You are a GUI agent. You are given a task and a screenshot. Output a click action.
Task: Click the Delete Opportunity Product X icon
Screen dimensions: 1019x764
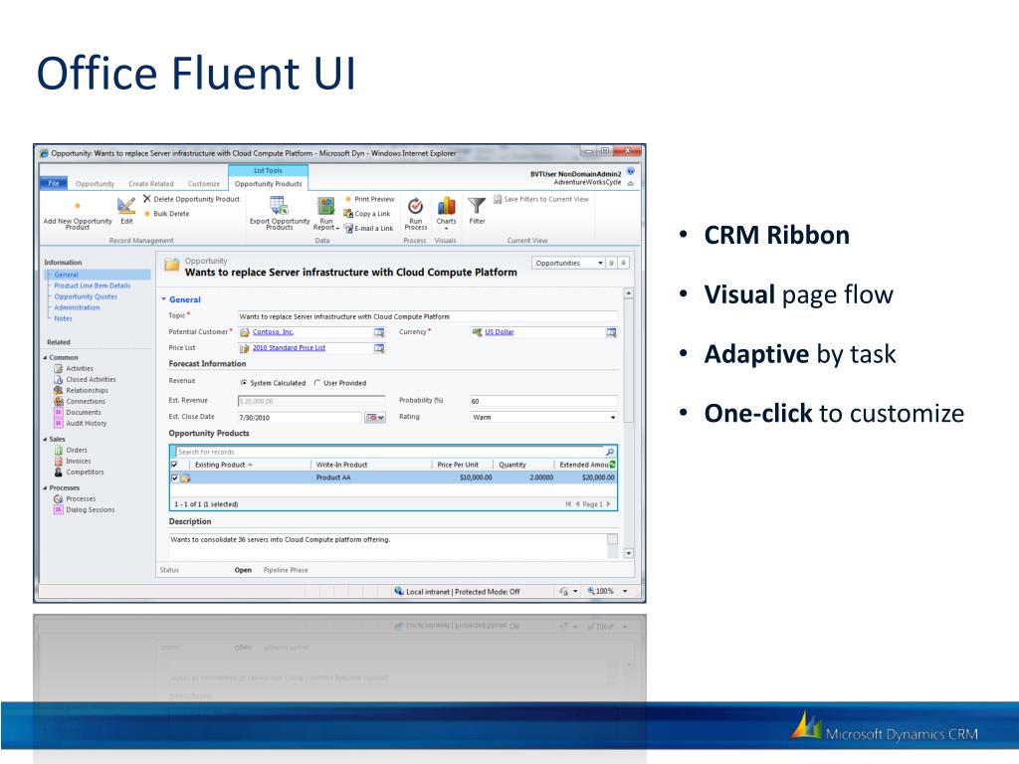(x=147, y=199)
